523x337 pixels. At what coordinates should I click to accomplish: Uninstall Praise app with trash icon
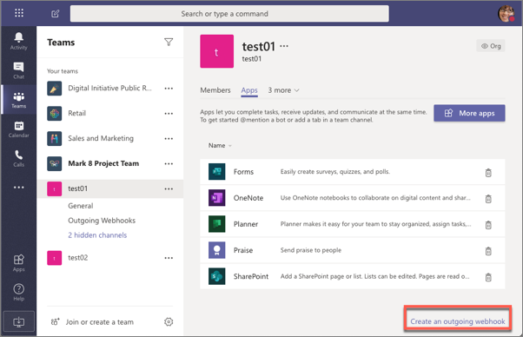coord(488,251)
